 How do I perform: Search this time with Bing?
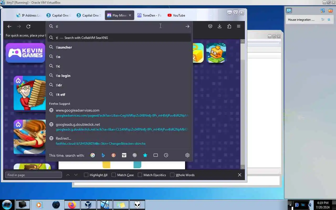point(103,155)
